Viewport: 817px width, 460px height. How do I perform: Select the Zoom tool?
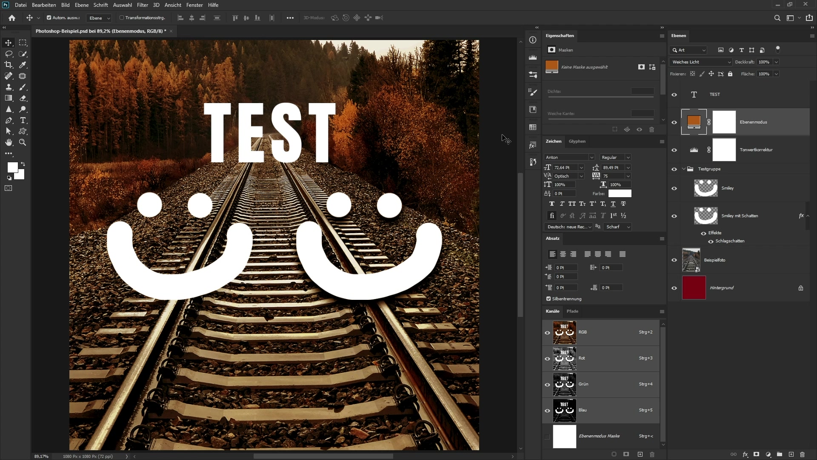[x=23, y=143]
